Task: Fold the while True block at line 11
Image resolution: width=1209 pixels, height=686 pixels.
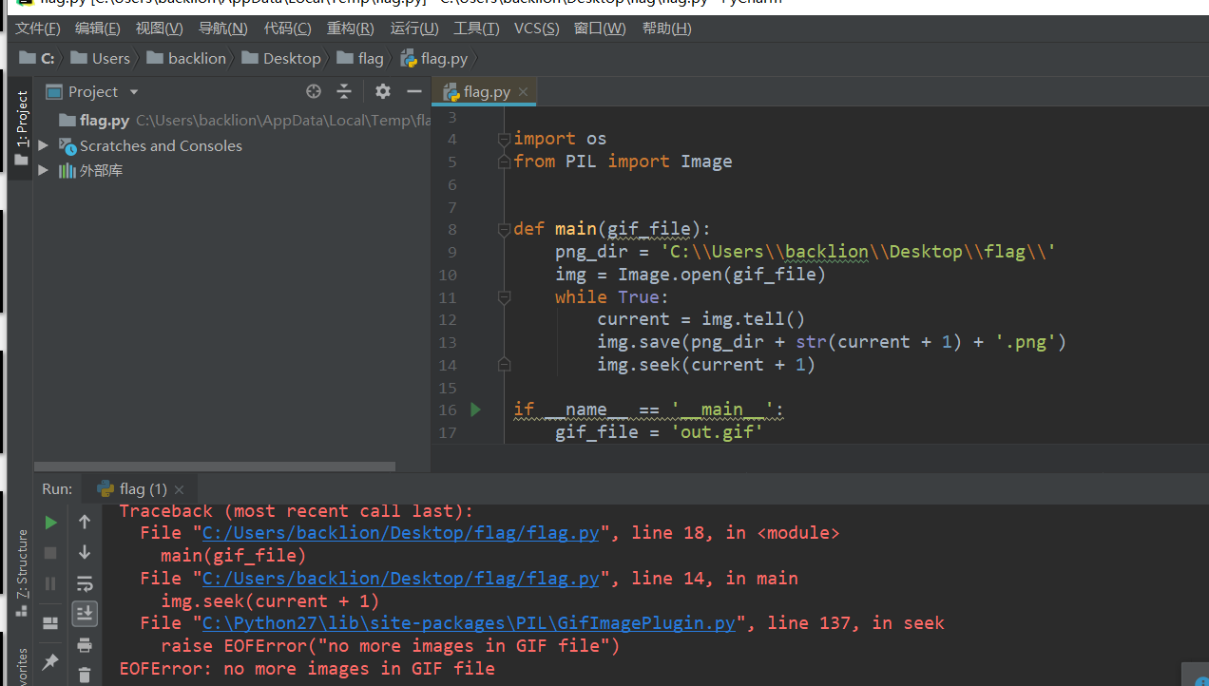Action: pos(505,297)
